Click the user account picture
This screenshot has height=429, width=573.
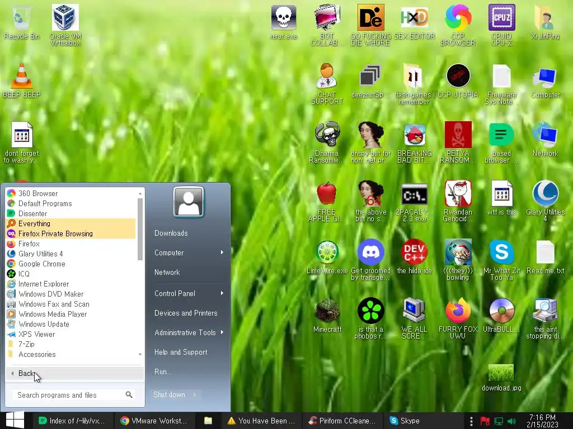(188, 202)
